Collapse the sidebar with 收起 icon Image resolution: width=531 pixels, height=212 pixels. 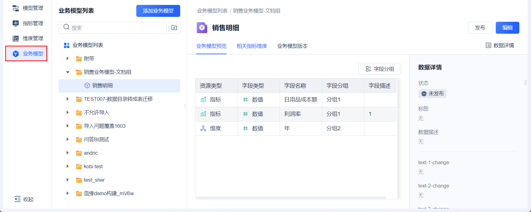tap(17, 199)
